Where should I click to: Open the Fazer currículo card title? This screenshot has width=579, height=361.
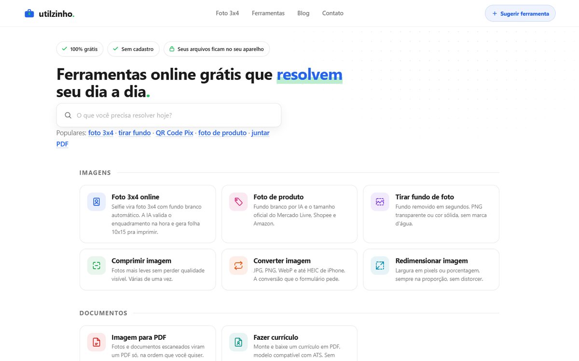pyautogui.click(x=276, y=337)
